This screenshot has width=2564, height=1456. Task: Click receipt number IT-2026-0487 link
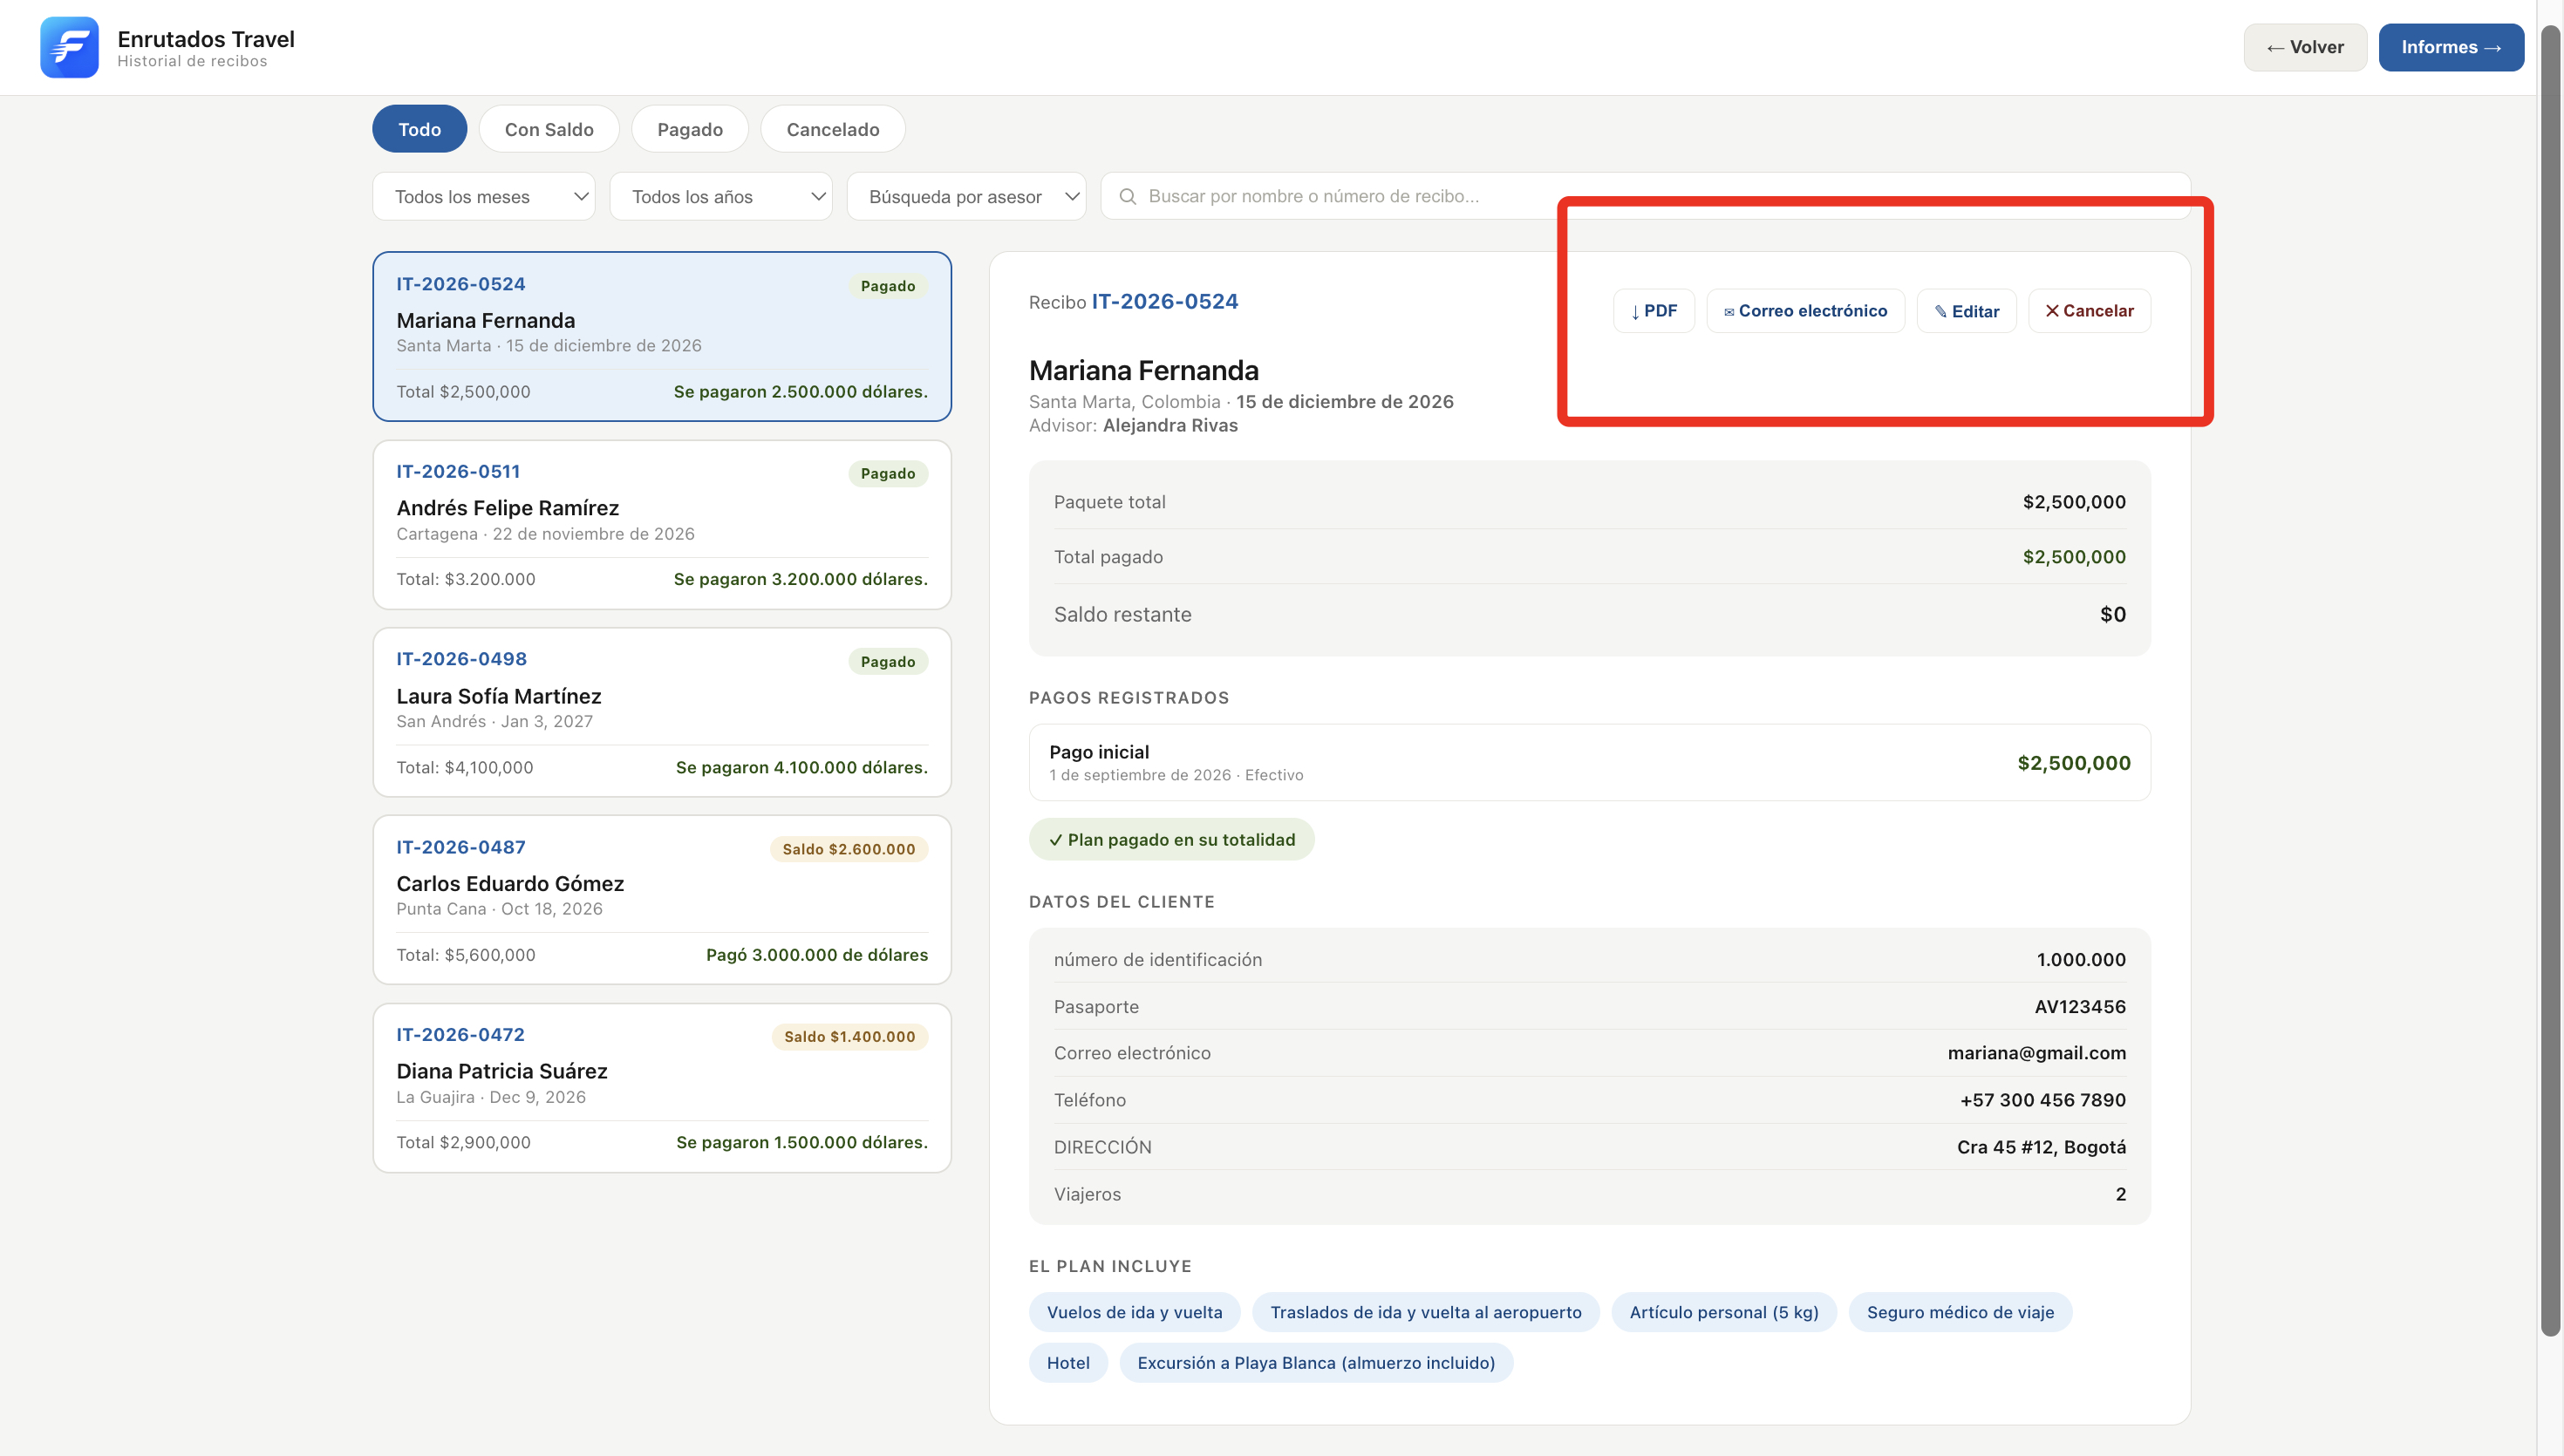click(461, 847)
